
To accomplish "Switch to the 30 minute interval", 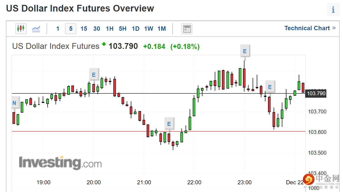I will pyautogui.click(x=97, y=29).
